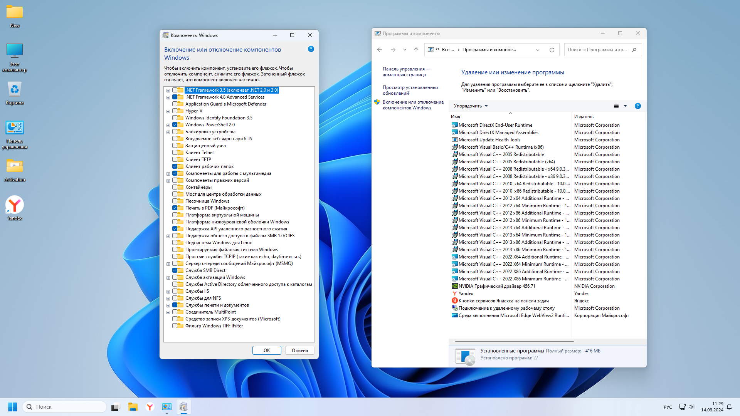Click the help icon in Windows Components dialog

click(x=311, y=49)
